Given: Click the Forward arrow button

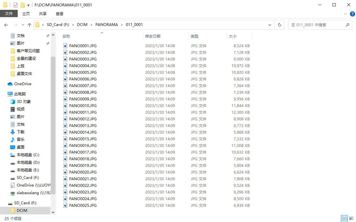Looking at the screenshot, I should (15, 25).
